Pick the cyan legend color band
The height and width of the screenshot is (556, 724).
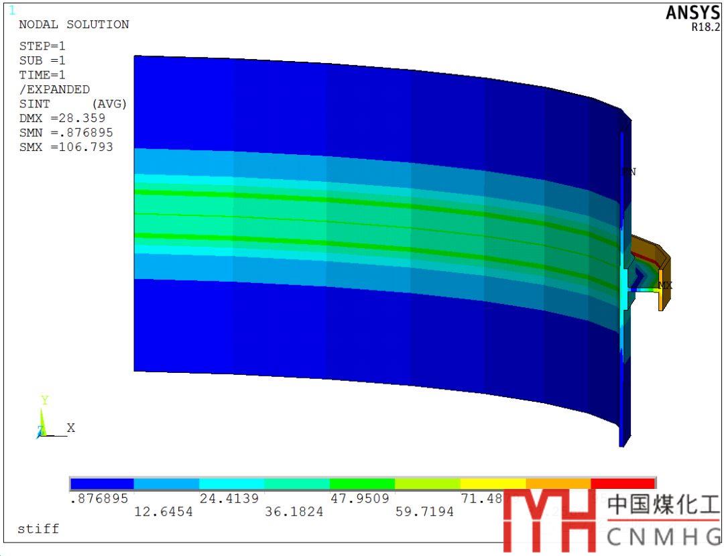232,484
